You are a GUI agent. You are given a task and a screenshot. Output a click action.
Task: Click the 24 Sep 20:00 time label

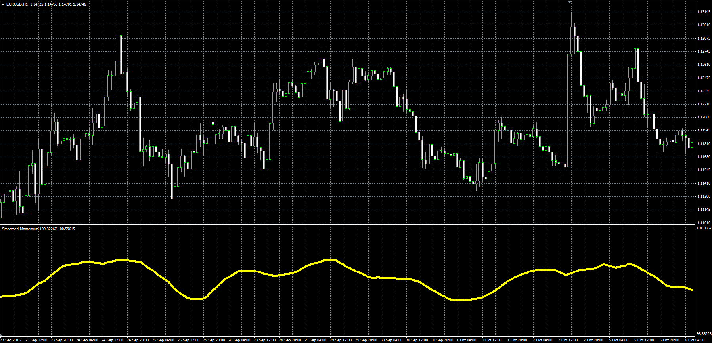point(138,340)
